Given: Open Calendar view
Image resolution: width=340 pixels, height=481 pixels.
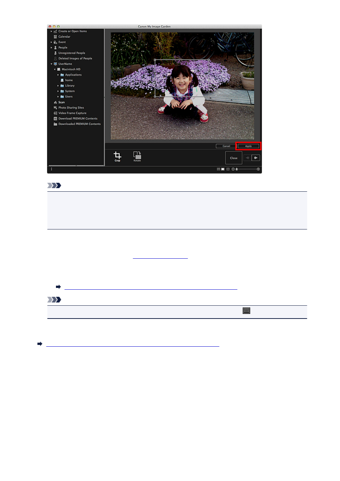Looking at the screenshot, I should coord(64,37).
